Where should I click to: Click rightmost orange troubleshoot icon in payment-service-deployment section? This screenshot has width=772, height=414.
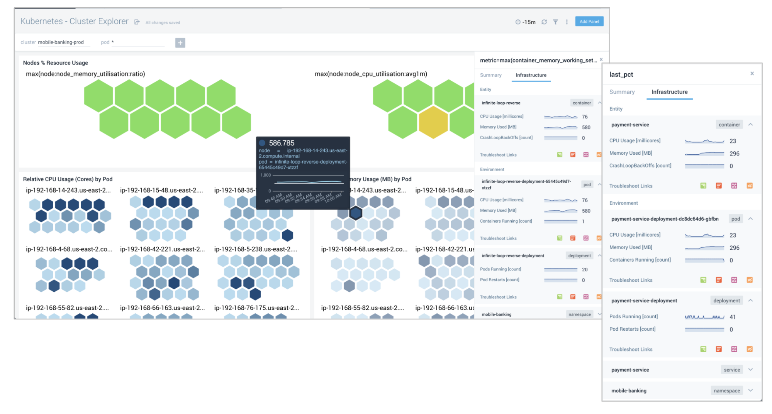[749, 349]
